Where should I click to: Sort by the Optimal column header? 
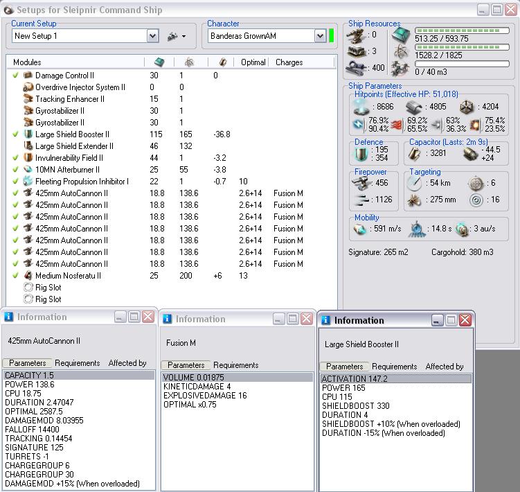tap(253, 62)
